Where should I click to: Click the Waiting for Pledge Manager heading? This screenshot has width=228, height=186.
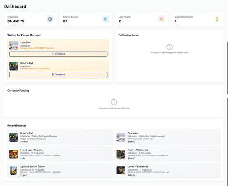coord(24,35)
